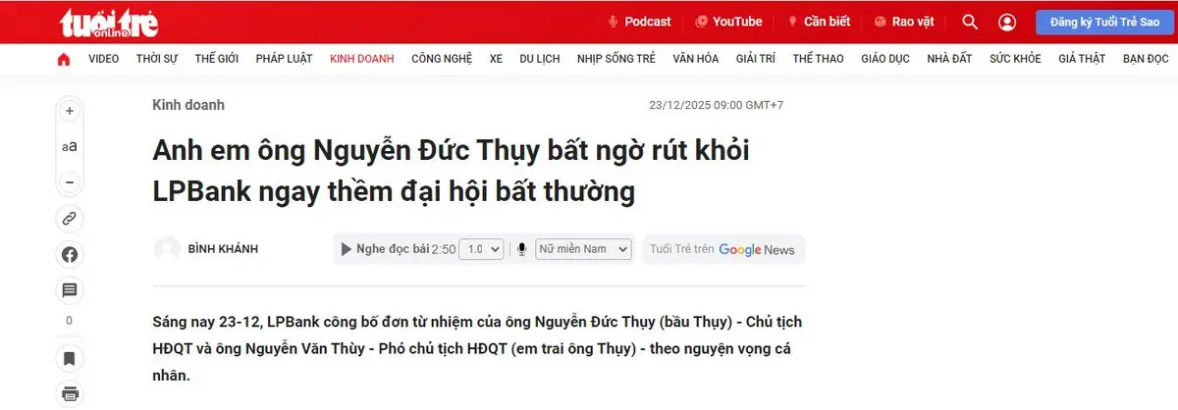The width and height of the screenshot is (1178, 410).
Task: Open the Nữ miền Nam voice dropdown
Action: (x=583, y=249)
